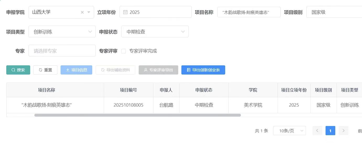
Task: Clear the 山西大学 selection with the X icon
Action: 82,12
